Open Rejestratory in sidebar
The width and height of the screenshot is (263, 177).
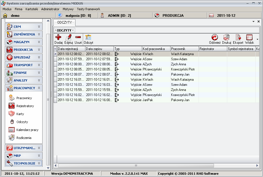(25, 106)
